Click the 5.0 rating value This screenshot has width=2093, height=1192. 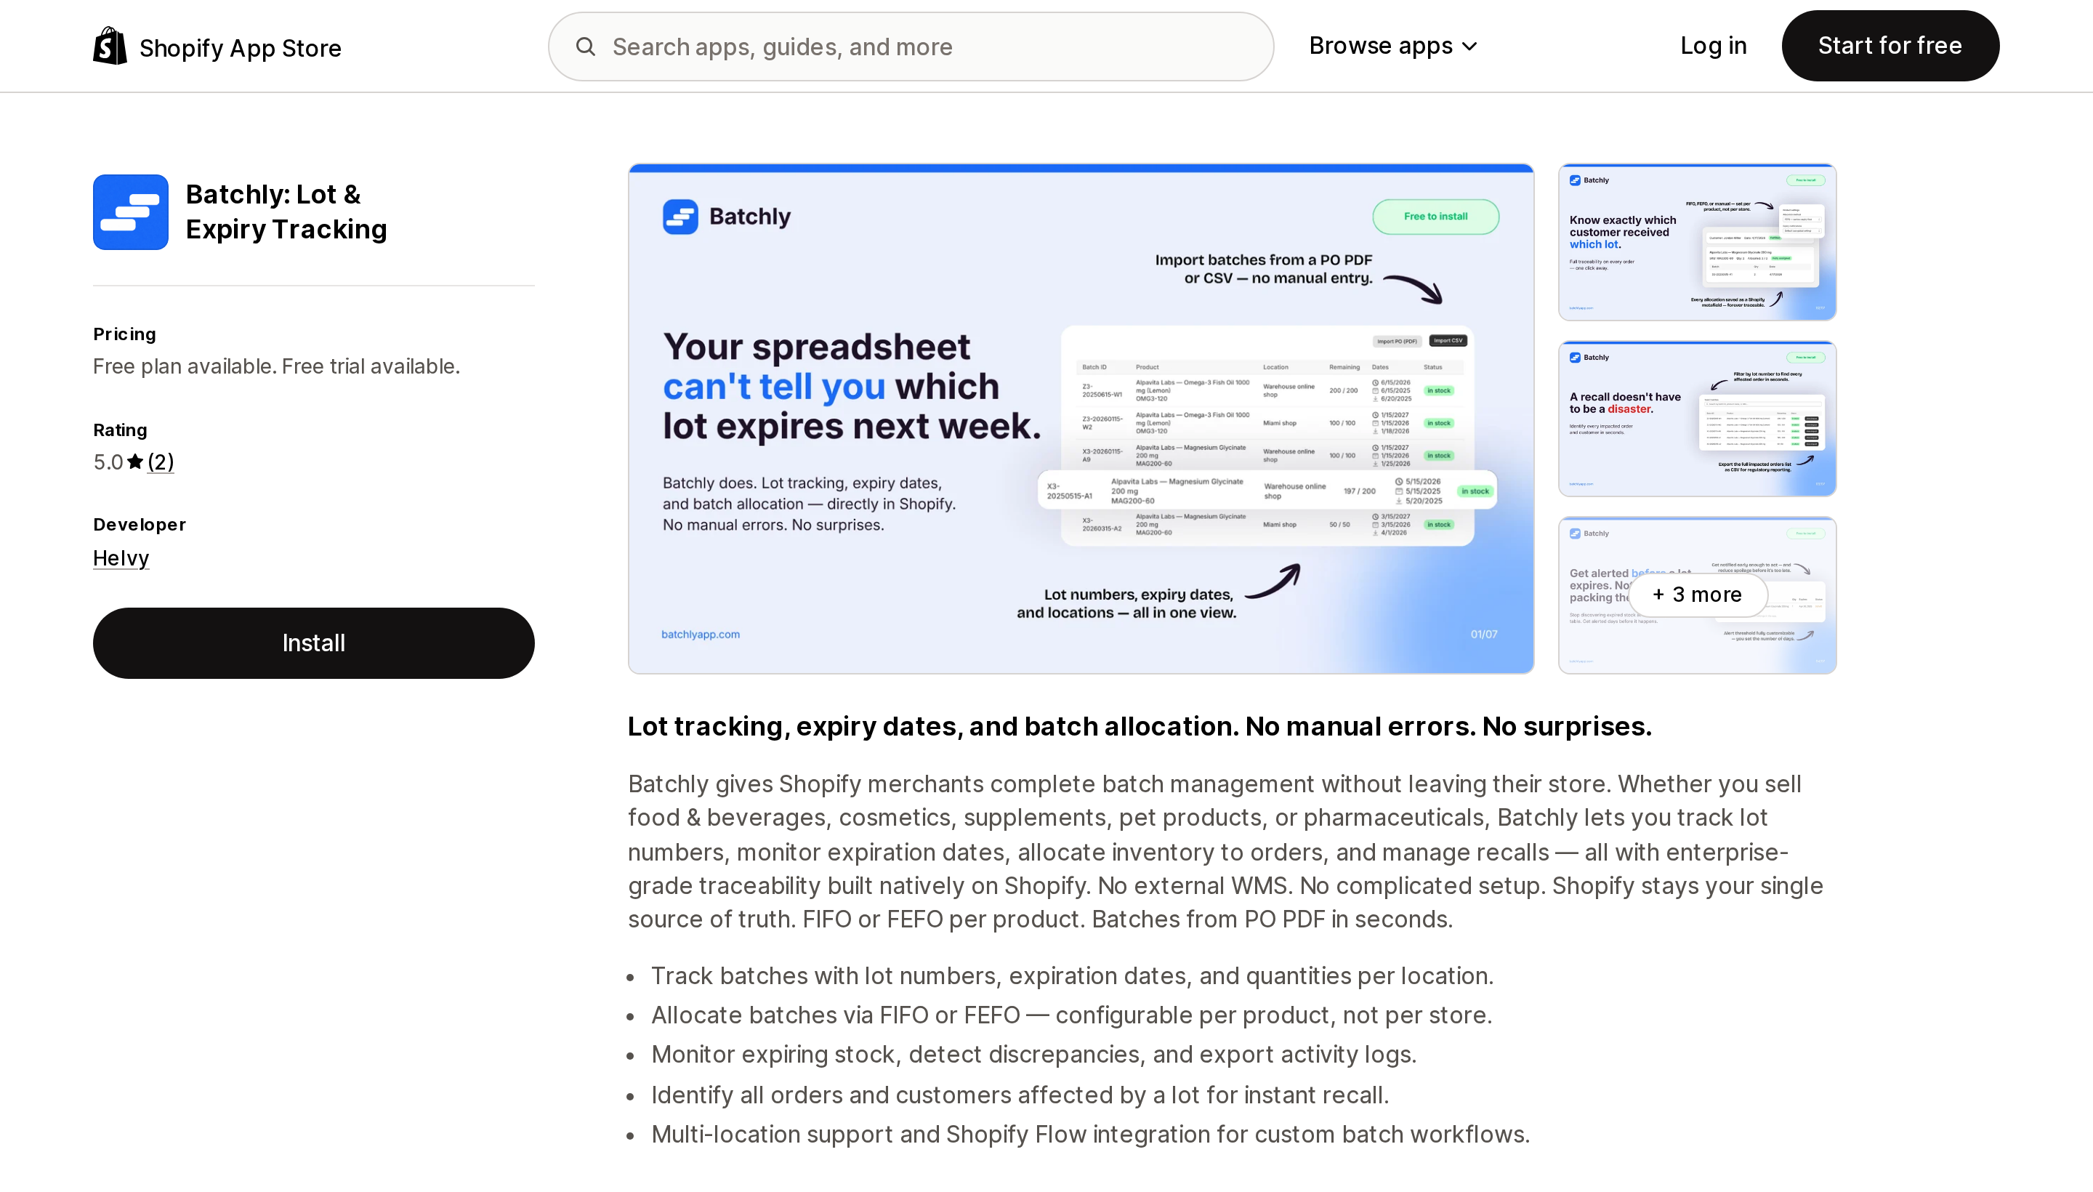(x=108, y=462)
